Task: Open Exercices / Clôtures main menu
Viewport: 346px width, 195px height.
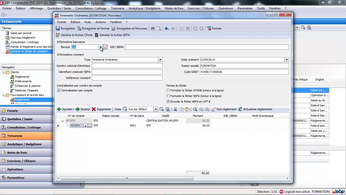Action: pos(201,8)
